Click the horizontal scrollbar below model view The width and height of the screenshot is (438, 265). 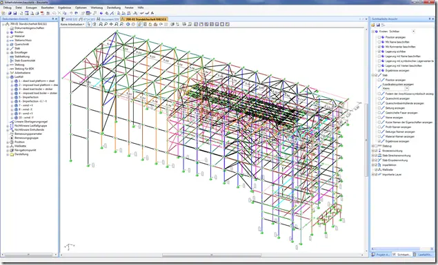coord(212,255)
